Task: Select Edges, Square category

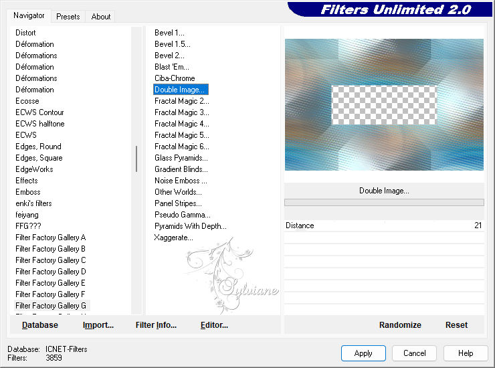Action: (39, 158)
